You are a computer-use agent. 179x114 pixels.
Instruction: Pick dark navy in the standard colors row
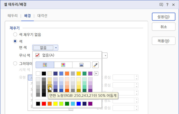[85, 104]
